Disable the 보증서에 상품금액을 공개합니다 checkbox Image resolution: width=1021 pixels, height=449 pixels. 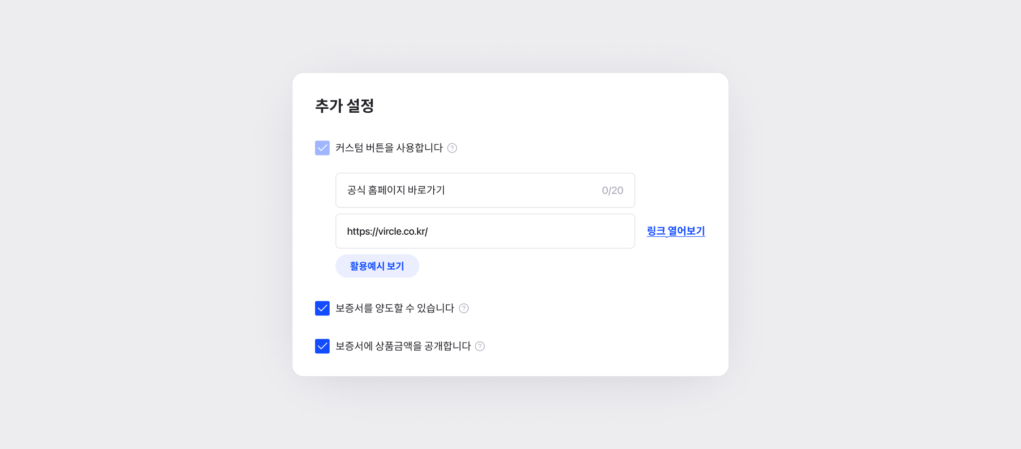(322, 346)
